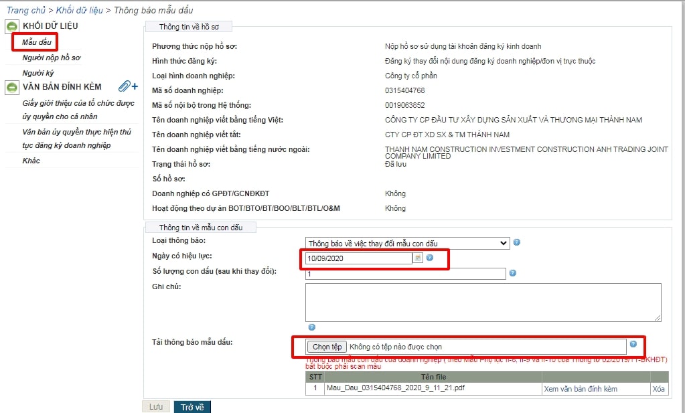Click the Lưu button to save
Image resolution: width=685 pixels, height=413 pixels.
coord(155,406)
